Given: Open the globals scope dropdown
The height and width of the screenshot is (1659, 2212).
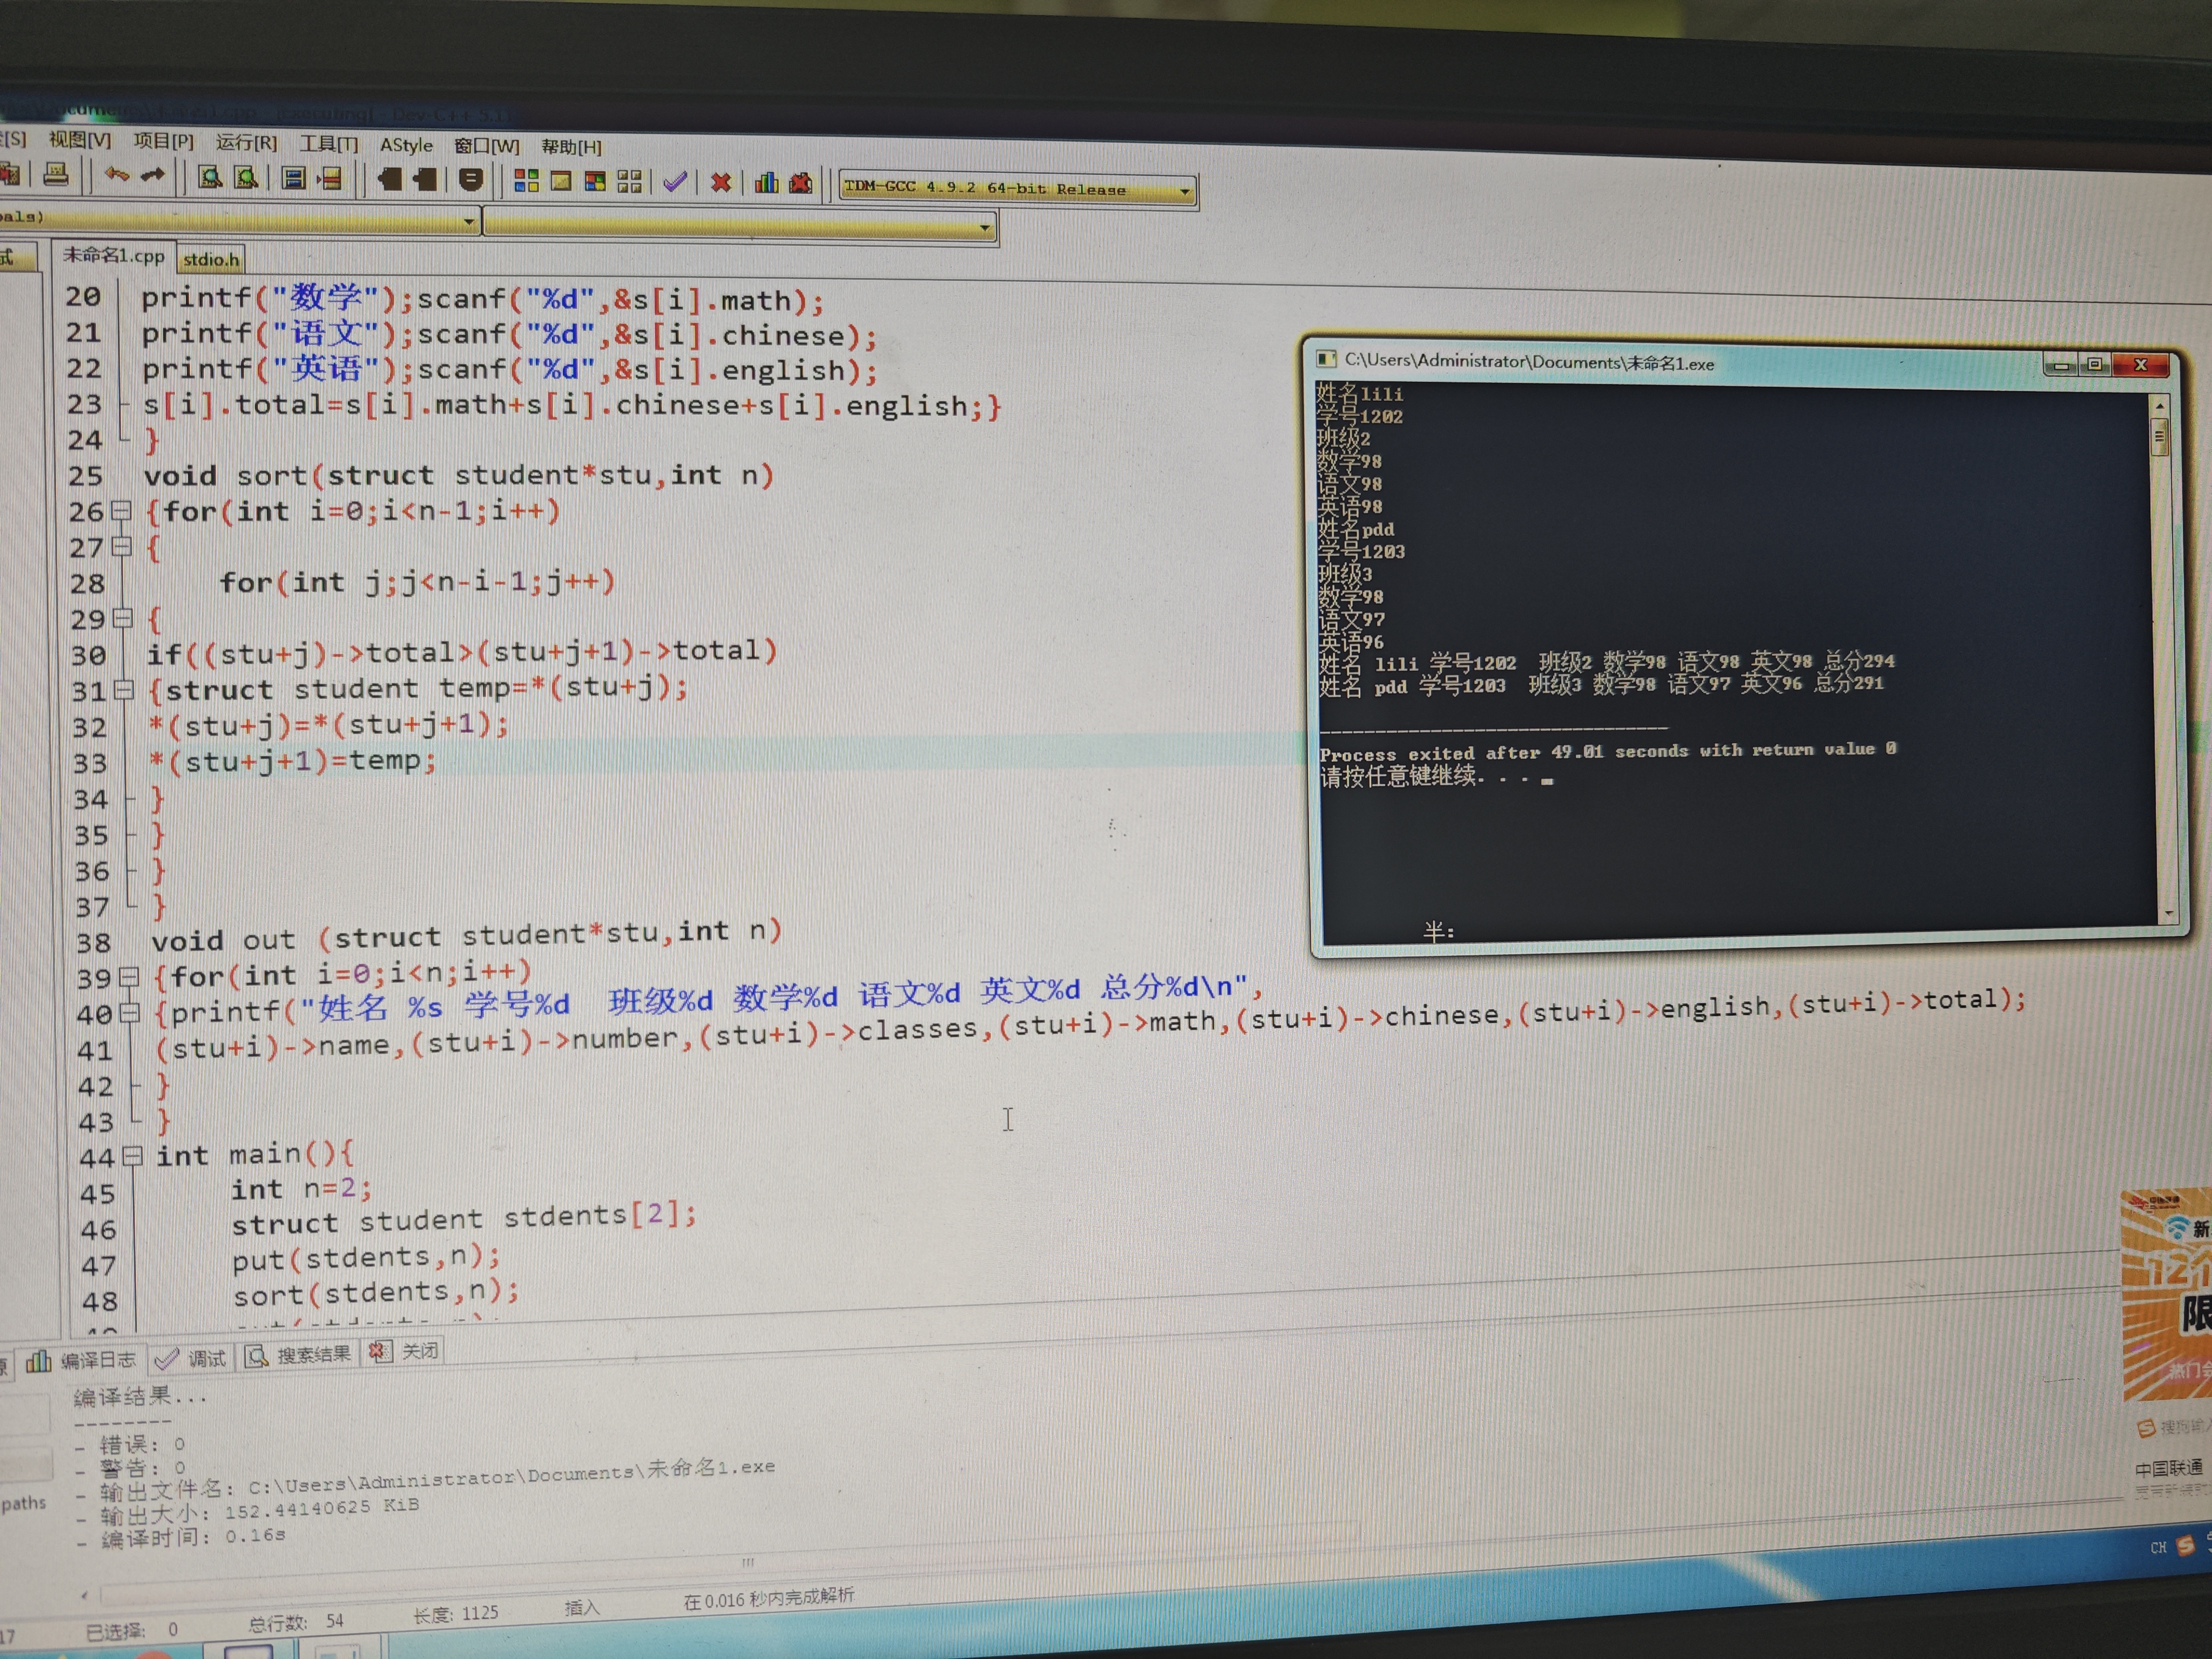Looking at the screenshot, I should (469, 221).
